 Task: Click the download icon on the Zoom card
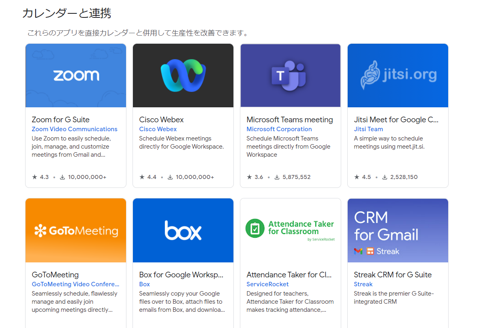(x=62, y=177)
